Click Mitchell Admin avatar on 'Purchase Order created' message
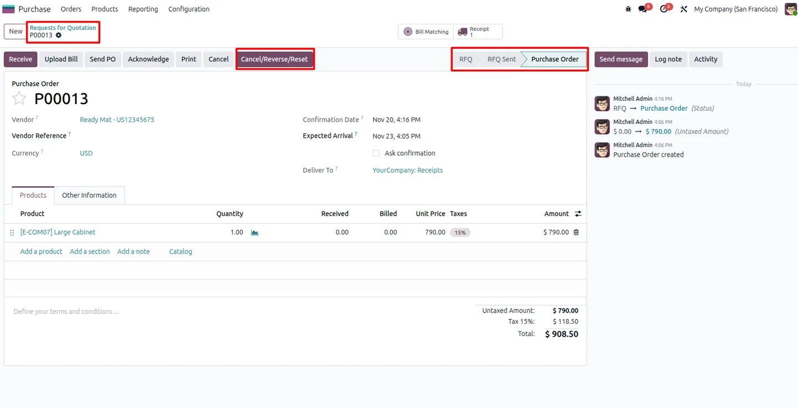798x408 pixels. pyautogui.click(x=602, y=150)
